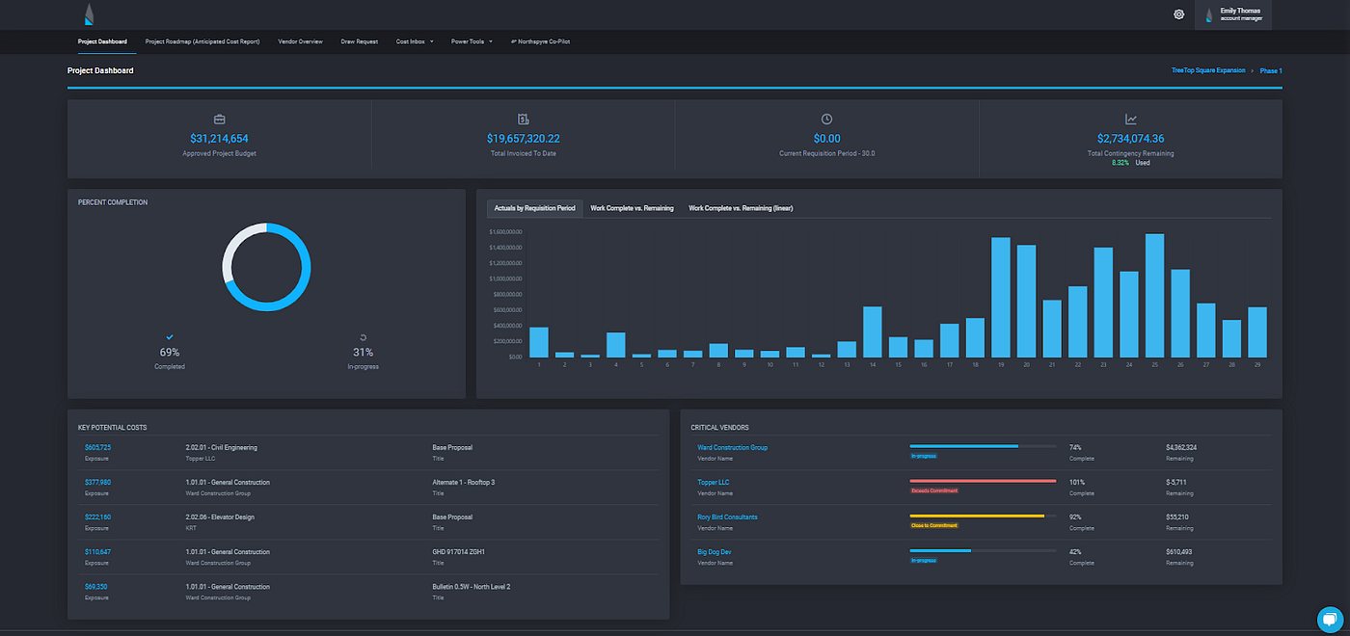The width and height of the screenshot is (1350, 636).
Task: Click the briefcase icon above Approved Project Budget
Action: pos(219,119)
